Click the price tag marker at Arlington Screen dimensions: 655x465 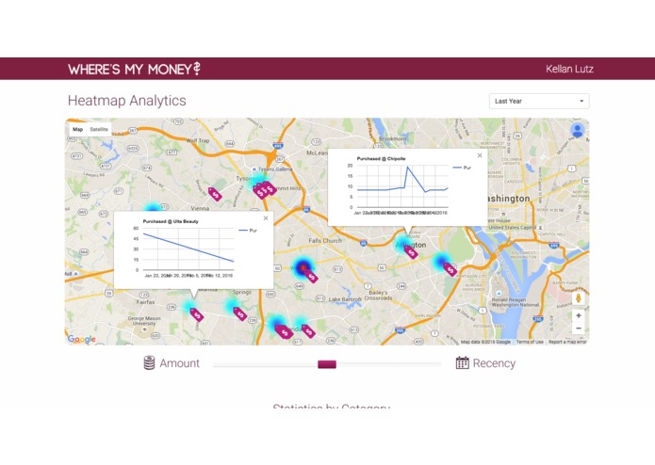point(411,252)
